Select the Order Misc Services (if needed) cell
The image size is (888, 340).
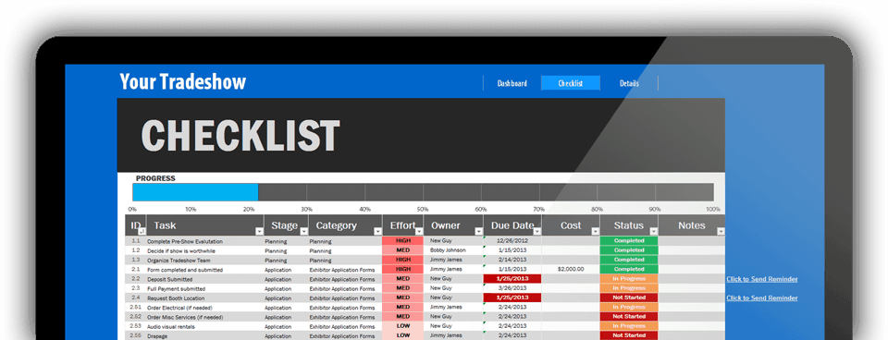pyautogui.click(x=204, y=317)
